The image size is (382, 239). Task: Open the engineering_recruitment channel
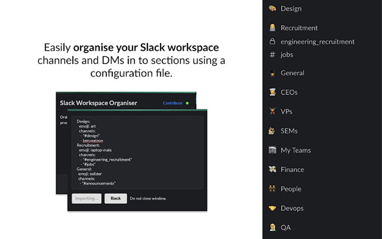(317, 42)
